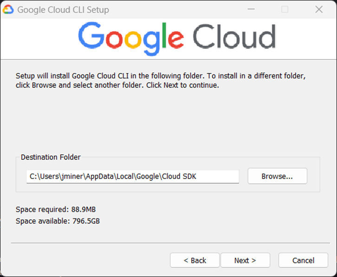Click the gray Cloud word in the banner

click(234, 37)
